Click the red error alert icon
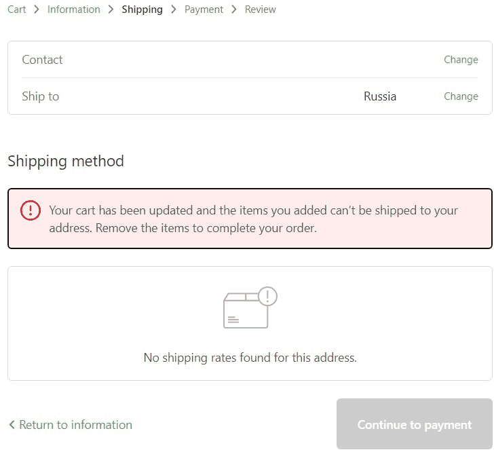 pyautogui.click(x=31, y=210)
